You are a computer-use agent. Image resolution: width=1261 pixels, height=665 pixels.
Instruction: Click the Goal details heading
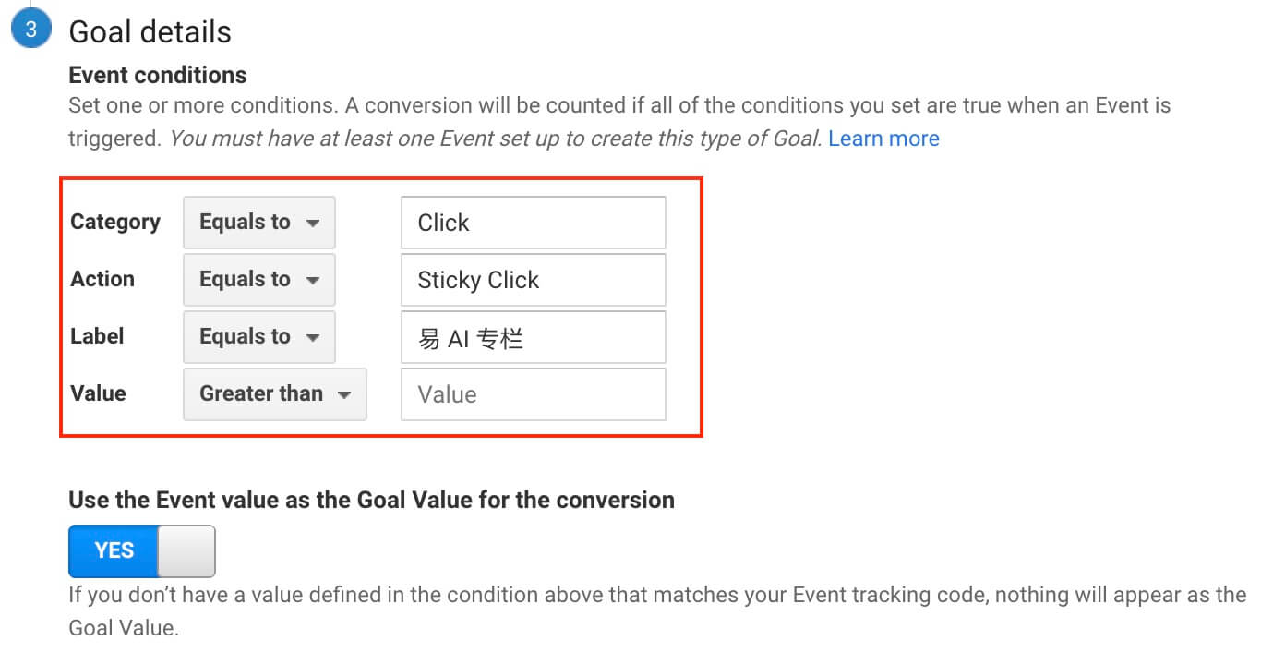pos(150,31)
